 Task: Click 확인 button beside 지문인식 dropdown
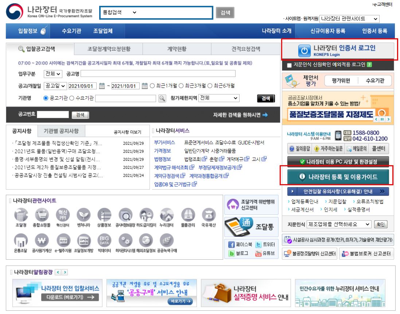(x=381, y=224)
